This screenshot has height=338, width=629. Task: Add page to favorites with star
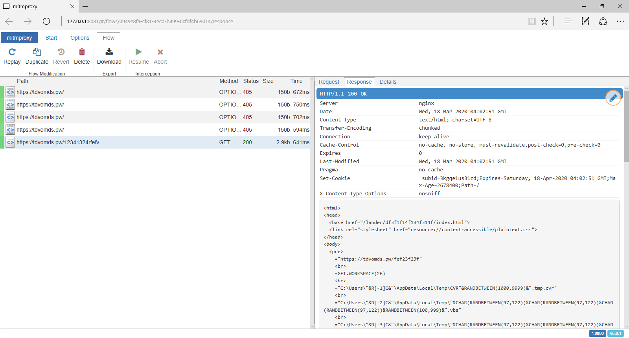pyautogui.click(x=544, y=21)
